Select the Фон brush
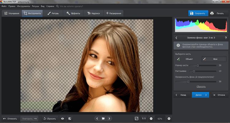 [213, 59]
